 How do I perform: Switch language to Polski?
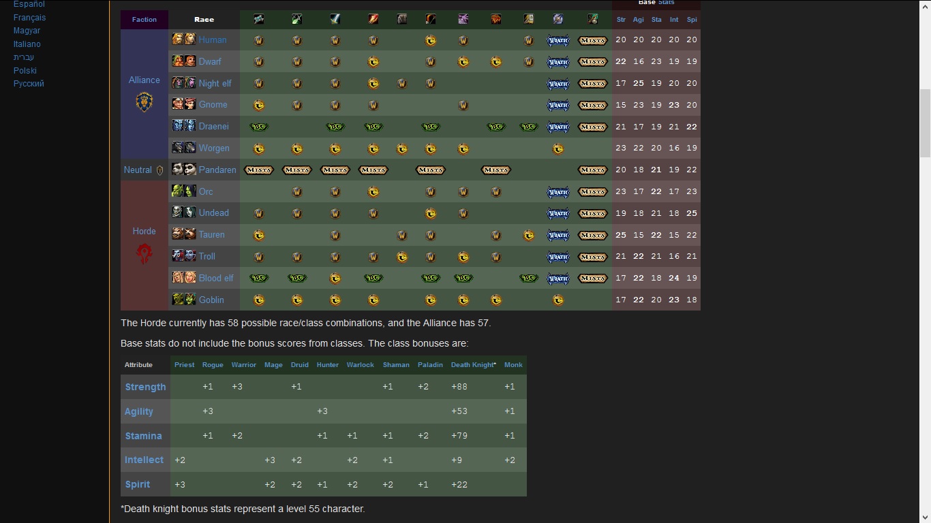25,70
